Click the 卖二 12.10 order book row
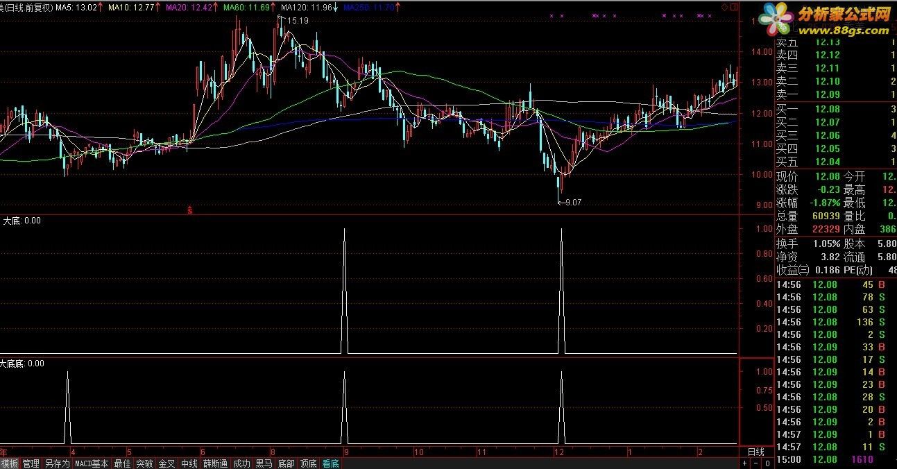Image resolution: width=897 pixels, height=469 pixels. (835, 82)
